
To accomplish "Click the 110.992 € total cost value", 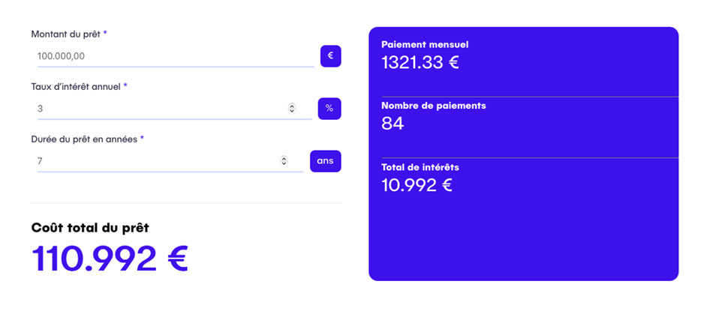I will pyautogui.click(x=110, y=259).
